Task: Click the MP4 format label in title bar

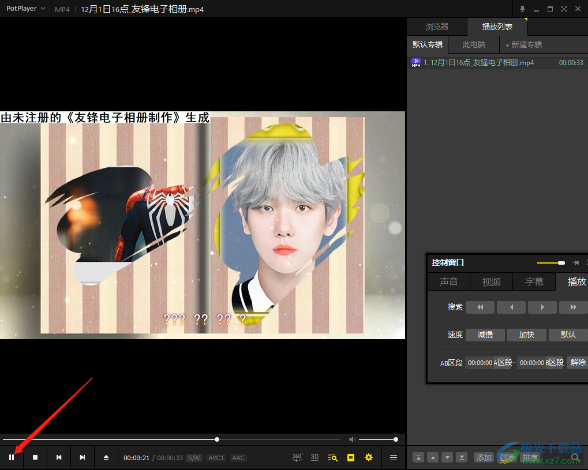Action: pos(62,9)
